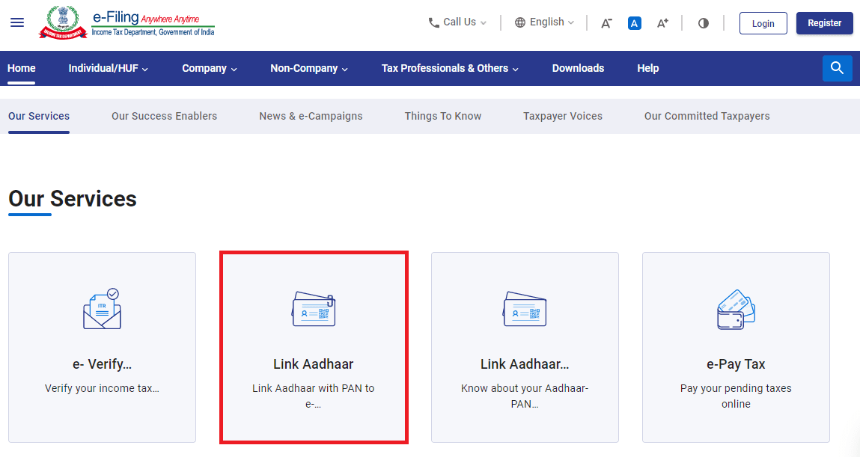Viewport: 860px width, 457px height.
Task: Switch to Taxpayer Voices tab
Action: (x=563, y=116)
